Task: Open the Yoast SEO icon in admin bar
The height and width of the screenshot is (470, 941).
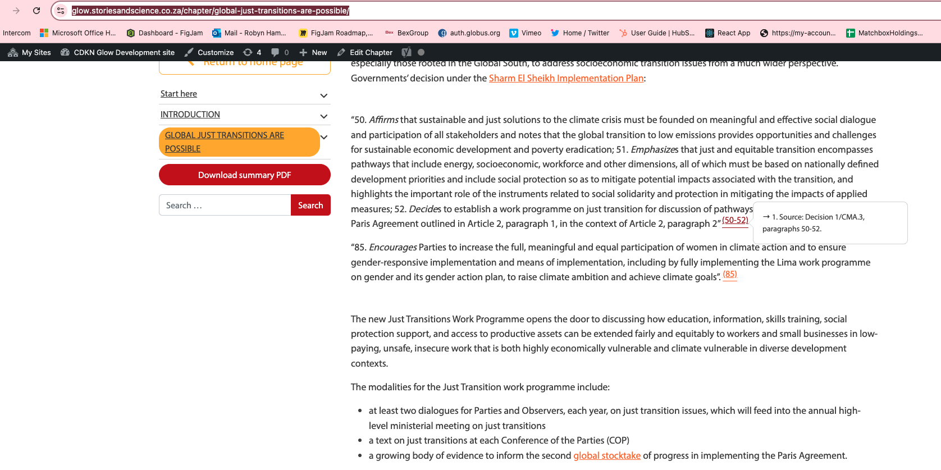Action: pos(406,52)
